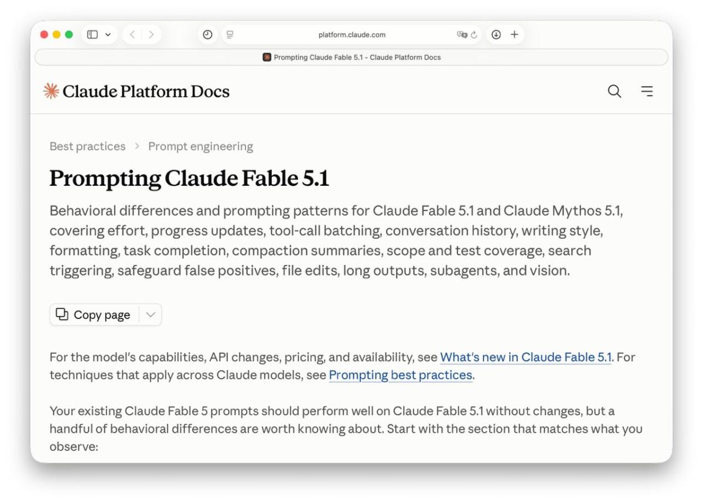703x503 pixels.
Task: Click the translate page icon
Action: (x=462, y=35)
